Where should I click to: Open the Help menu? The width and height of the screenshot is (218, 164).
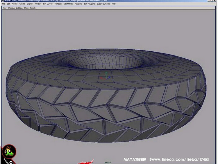coord(114,4)
